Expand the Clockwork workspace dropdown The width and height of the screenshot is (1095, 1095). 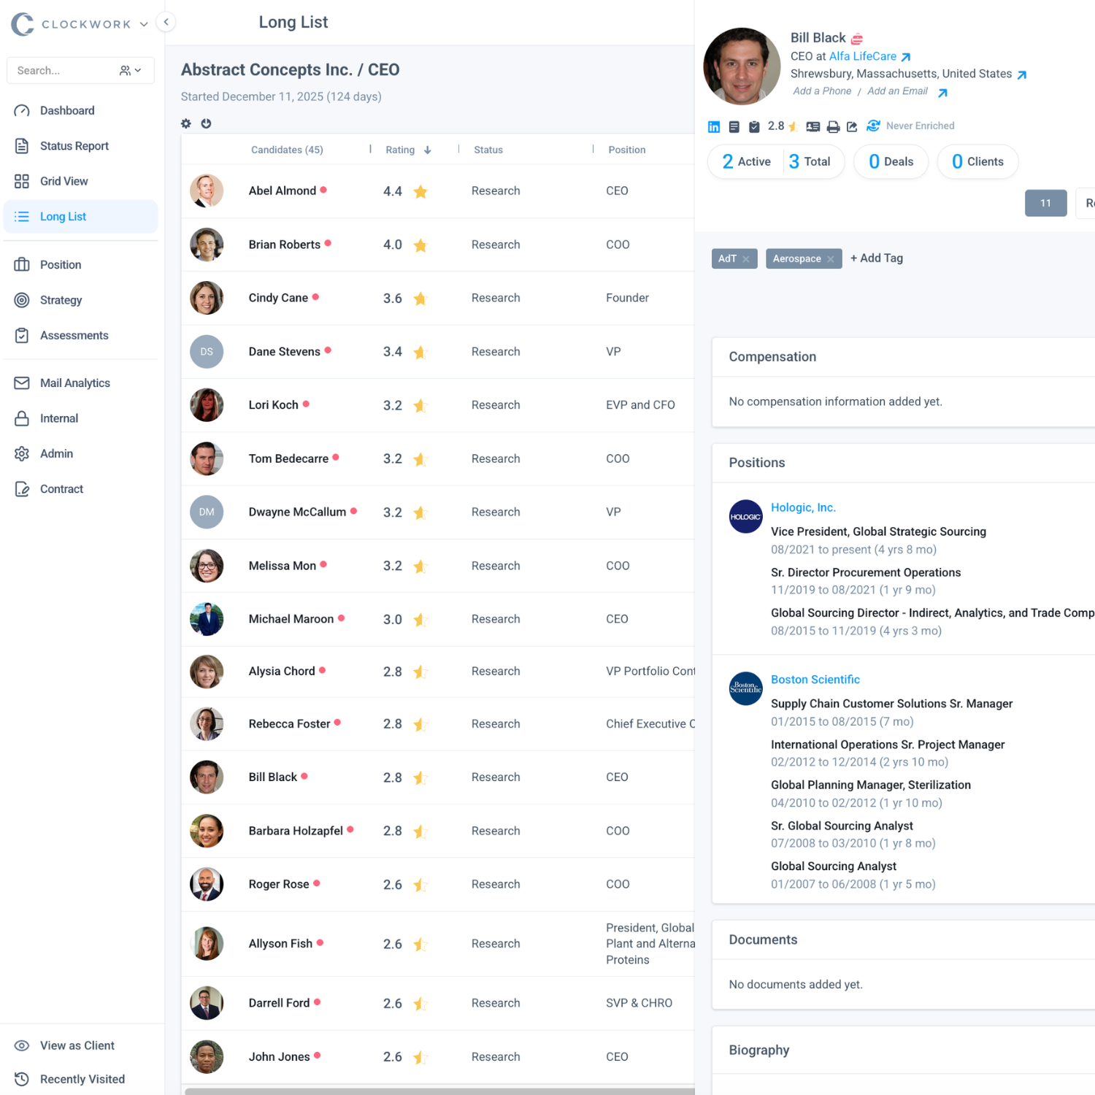(143, 23)
